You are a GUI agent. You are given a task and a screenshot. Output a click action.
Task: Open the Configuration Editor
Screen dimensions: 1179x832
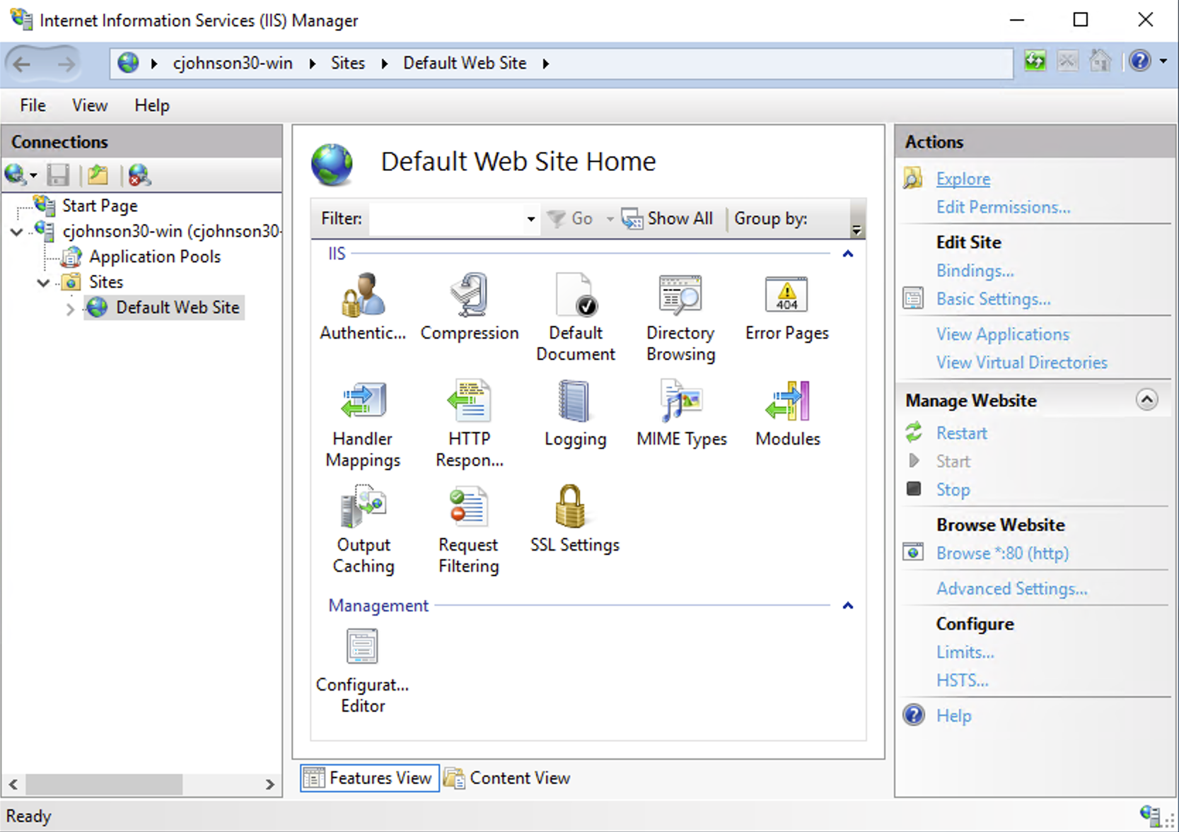(362, 671)
